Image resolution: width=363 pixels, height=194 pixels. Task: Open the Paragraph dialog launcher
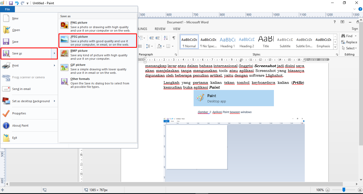(x=176, y=54)
